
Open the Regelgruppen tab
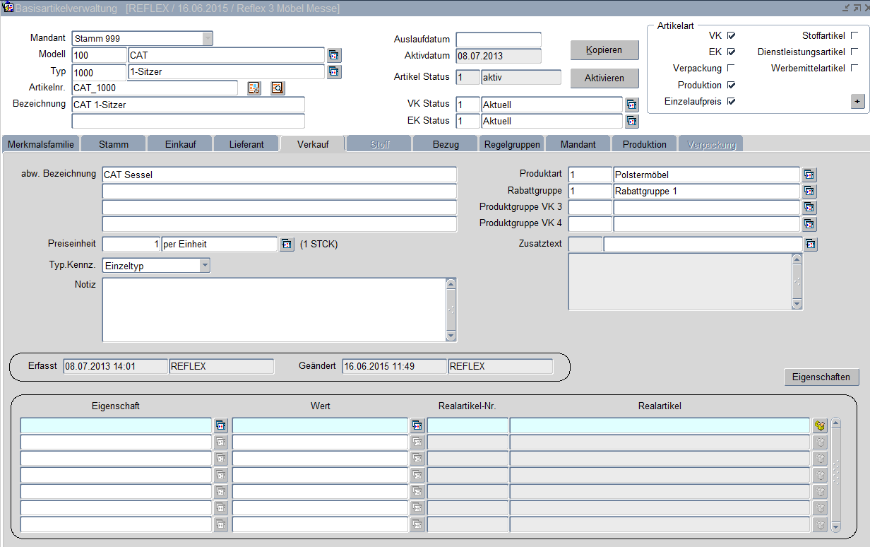click(x=512, y=144)
